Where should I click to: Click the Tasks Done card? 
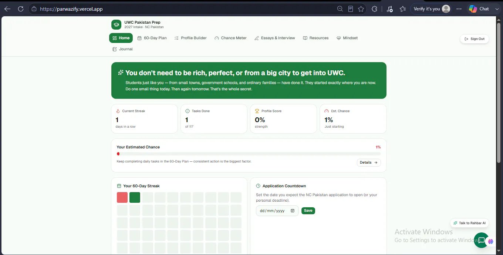click(214, 119)
